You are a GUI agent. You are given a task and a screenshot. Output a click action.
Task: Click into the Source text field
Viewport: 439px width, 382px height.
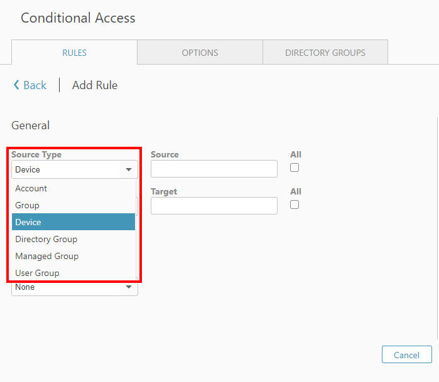[214, 169]
